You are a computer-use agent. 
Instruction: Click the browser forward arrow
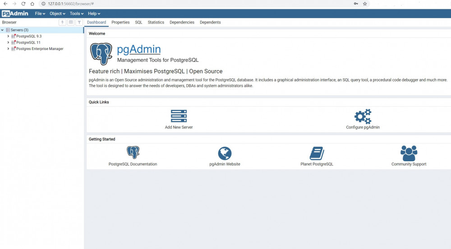[14, 4]
